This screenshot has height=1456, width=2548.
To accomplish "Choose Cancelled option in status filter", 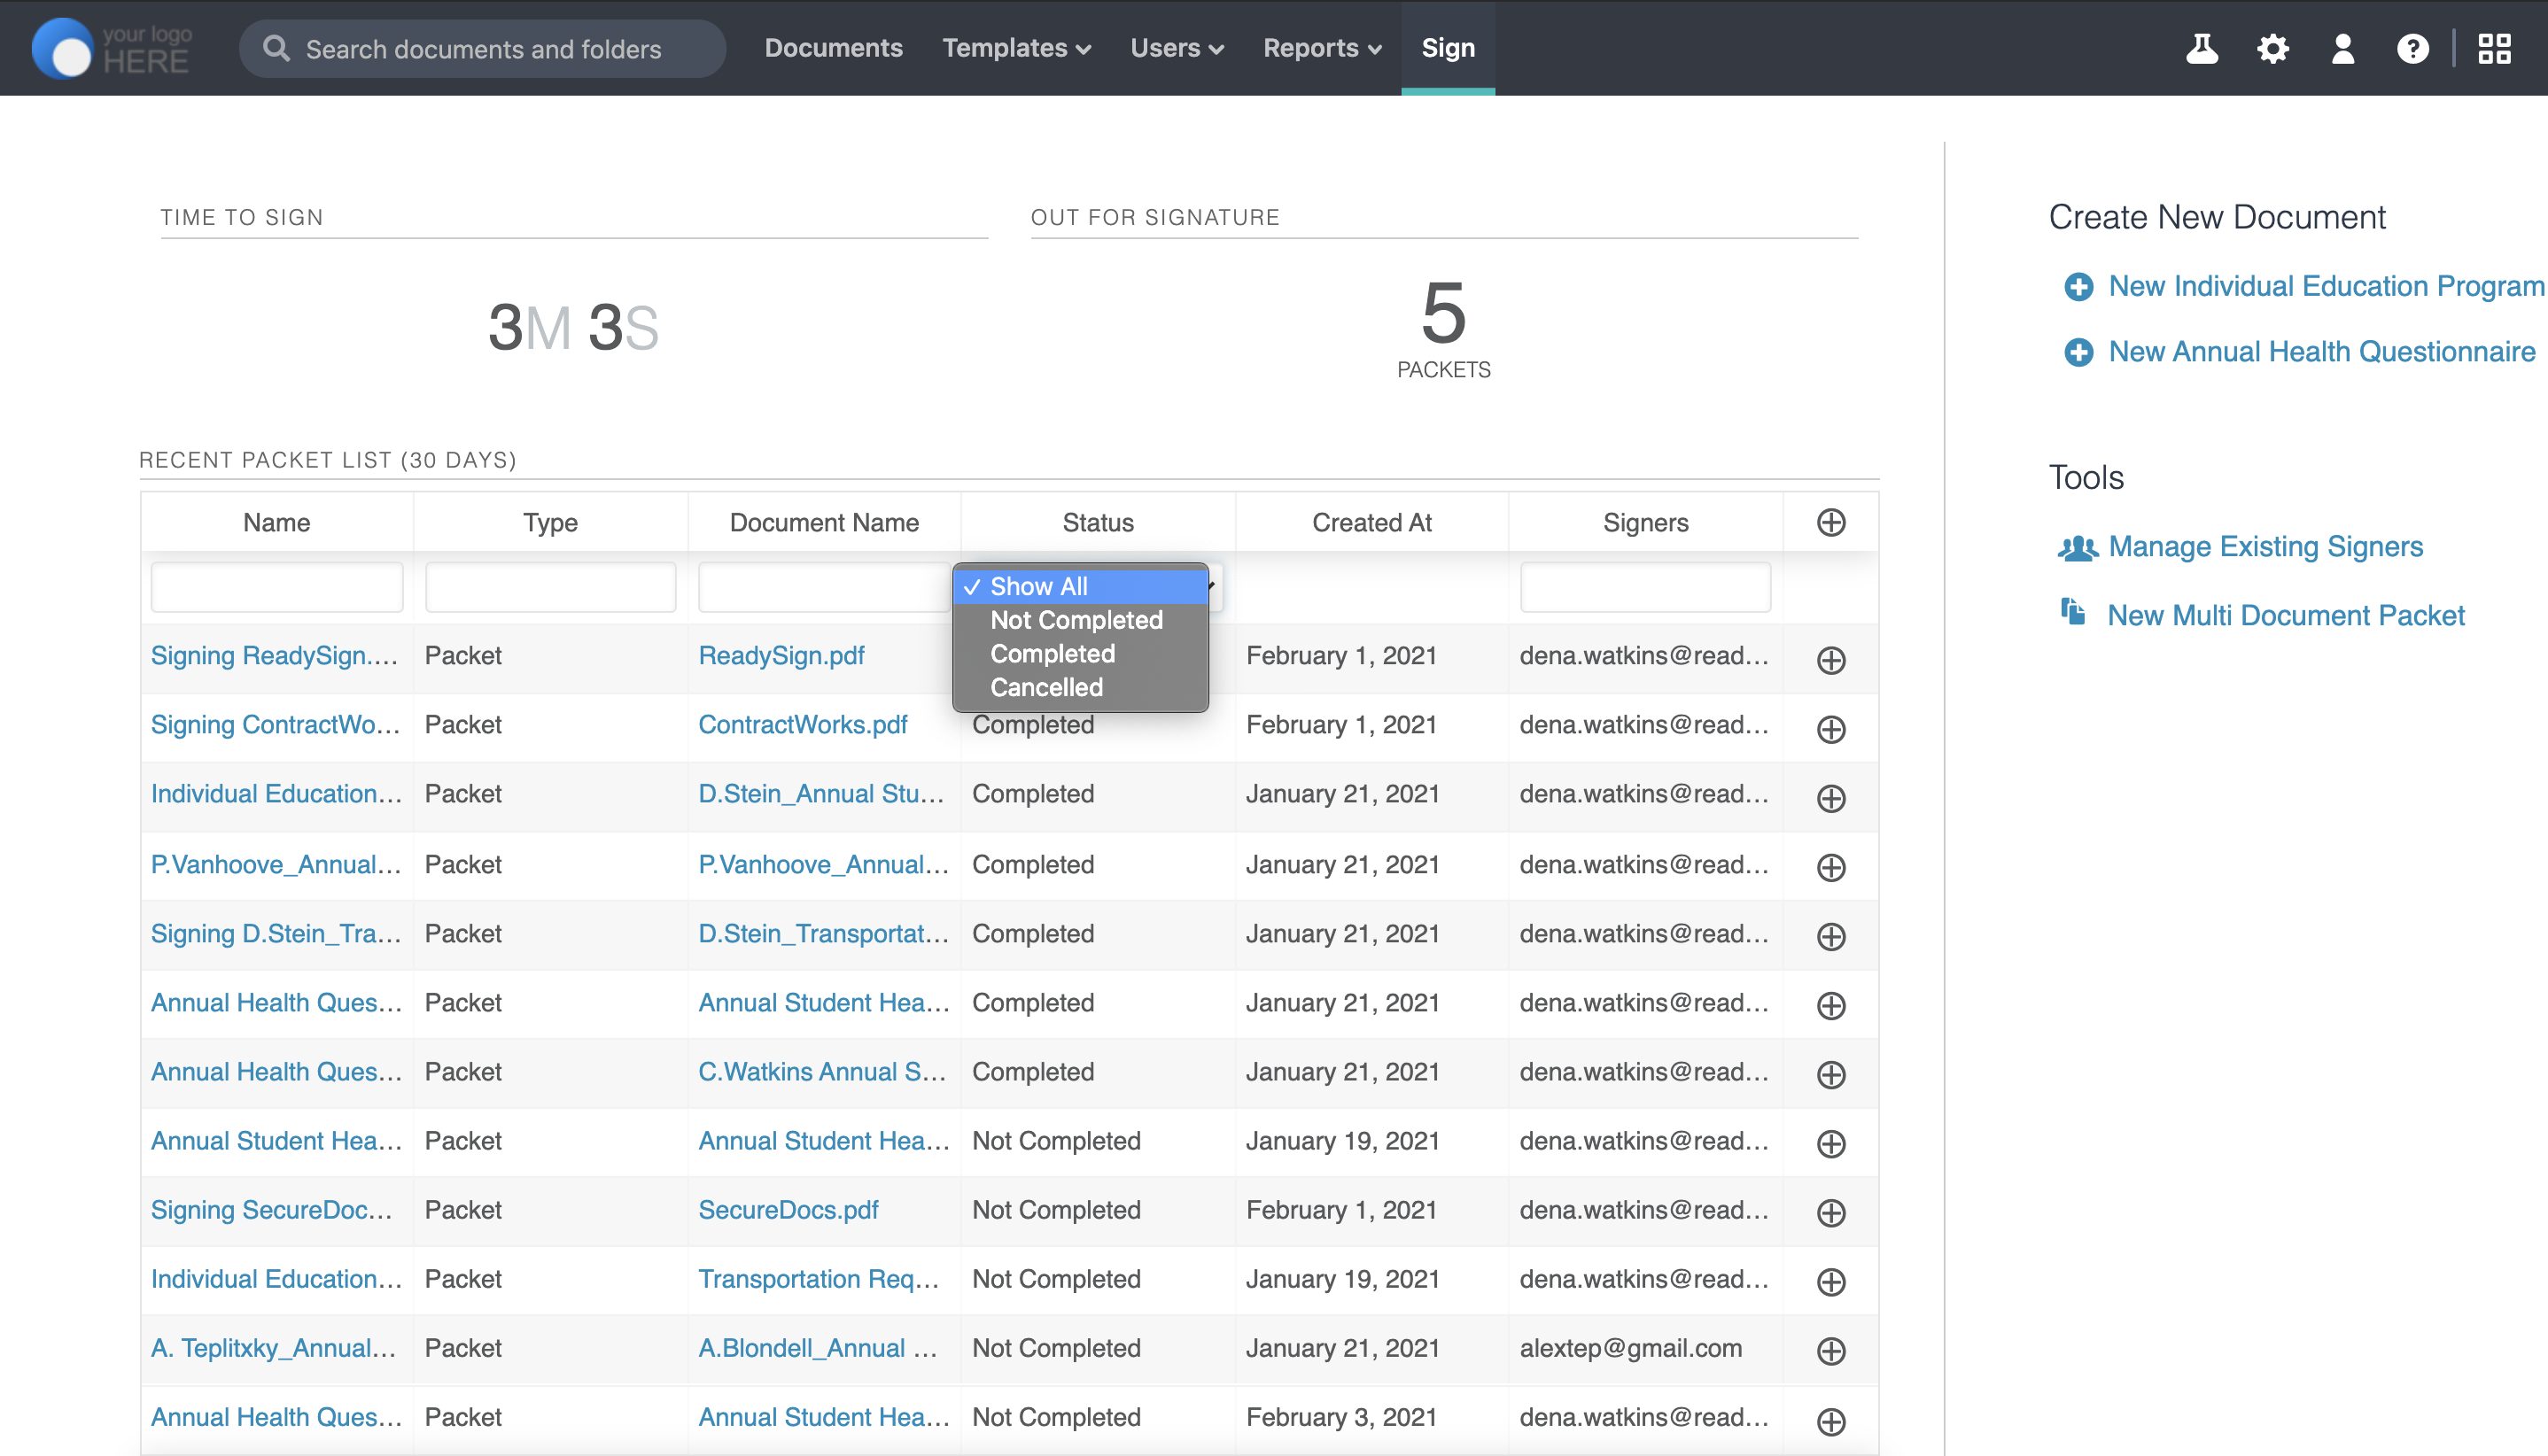I will click(x=1081, y=688).
